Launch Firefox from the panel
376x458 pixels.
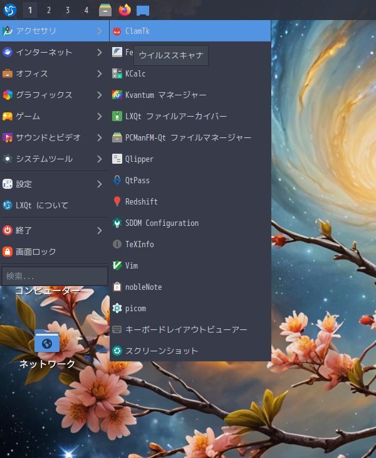[x=125, y=10]
